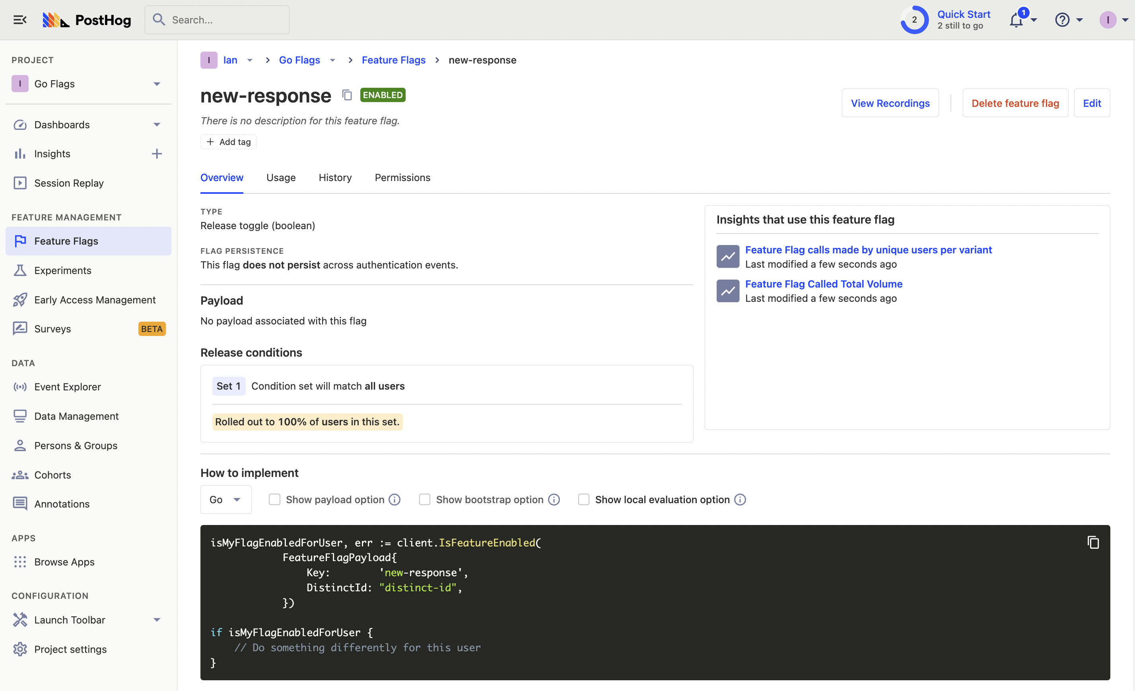This screenshot has height=691, width=1135.
Task: Open the notifications bell
Action: coord(1016,20)
